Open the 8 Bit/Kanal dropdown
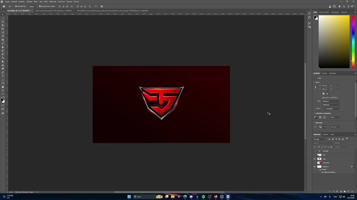357x200 pixels. 331,105
